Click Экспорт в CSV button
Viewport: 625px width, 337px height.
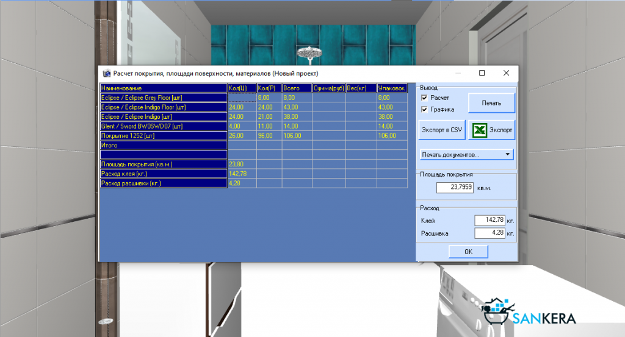coord(443,130)
